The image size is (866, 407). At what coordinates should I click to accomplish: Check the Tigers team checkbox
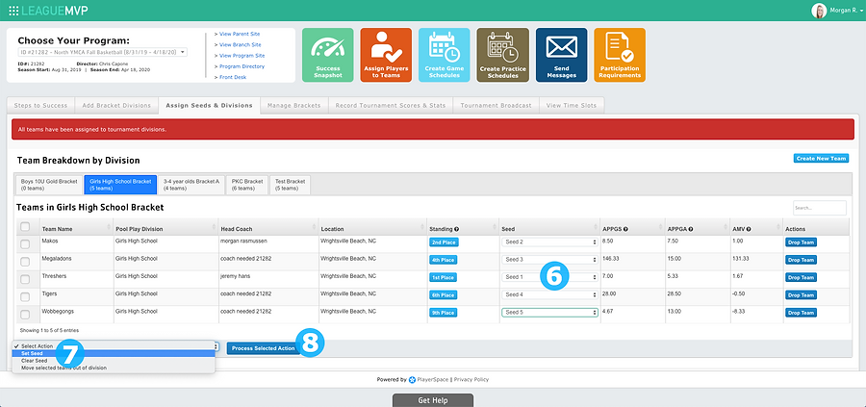click(25, 296)
